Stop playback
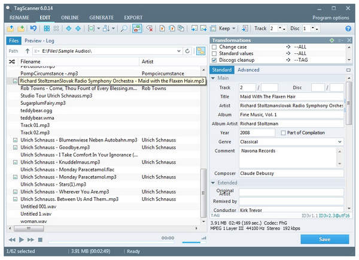Screen dimensions: 359x260 click(x=40, y=240)
